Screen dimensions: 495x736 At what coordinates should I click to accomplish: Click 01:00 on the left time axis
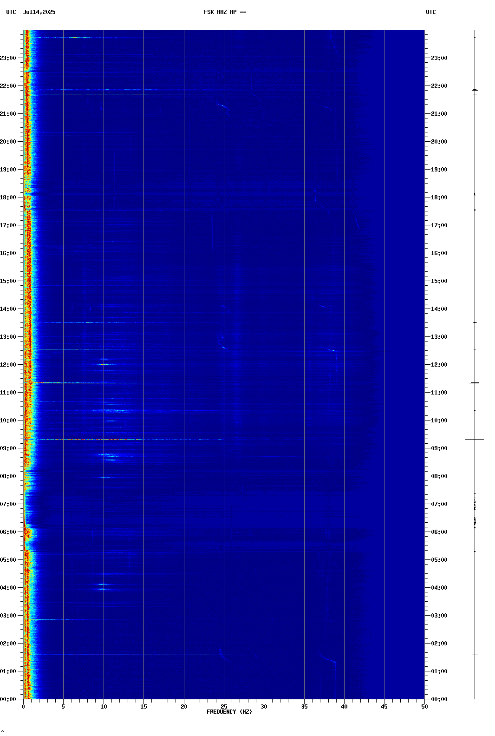(x=8, y=671)
